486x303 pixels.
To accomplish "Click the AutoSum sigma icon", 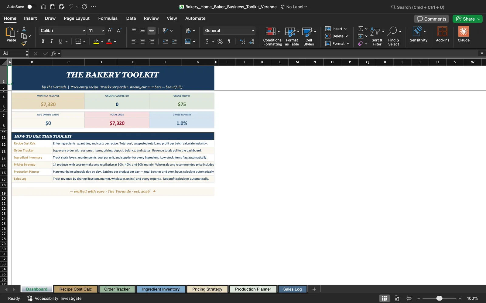I will (x=361, y=28).
